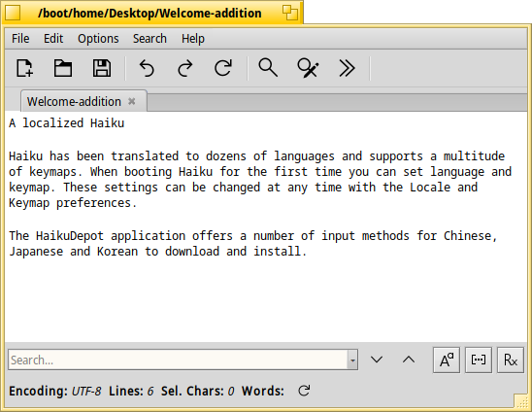The image size is (532, 412).
Task: Reload the file with the circular arrow
Action: 223,68
